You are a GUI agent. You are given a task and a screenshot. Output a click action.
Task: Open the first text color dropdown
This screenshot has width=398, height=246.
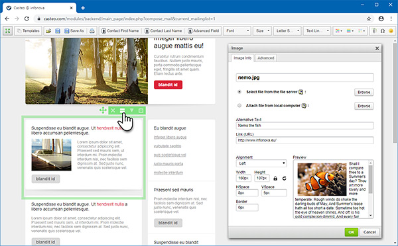click(338, 31)
